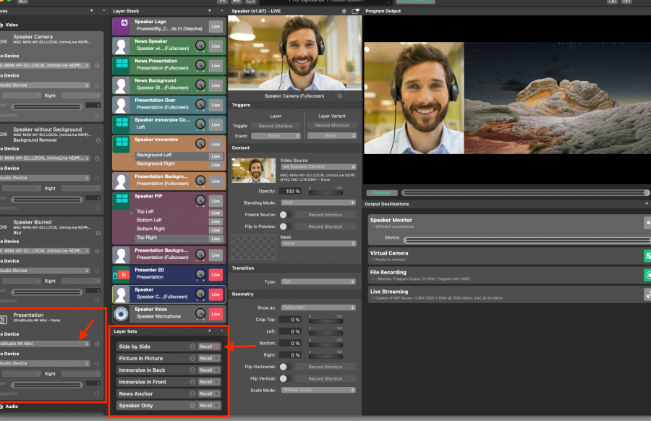
Task: Open Layer Event trigger dropdown
Action: pos(276,136)
